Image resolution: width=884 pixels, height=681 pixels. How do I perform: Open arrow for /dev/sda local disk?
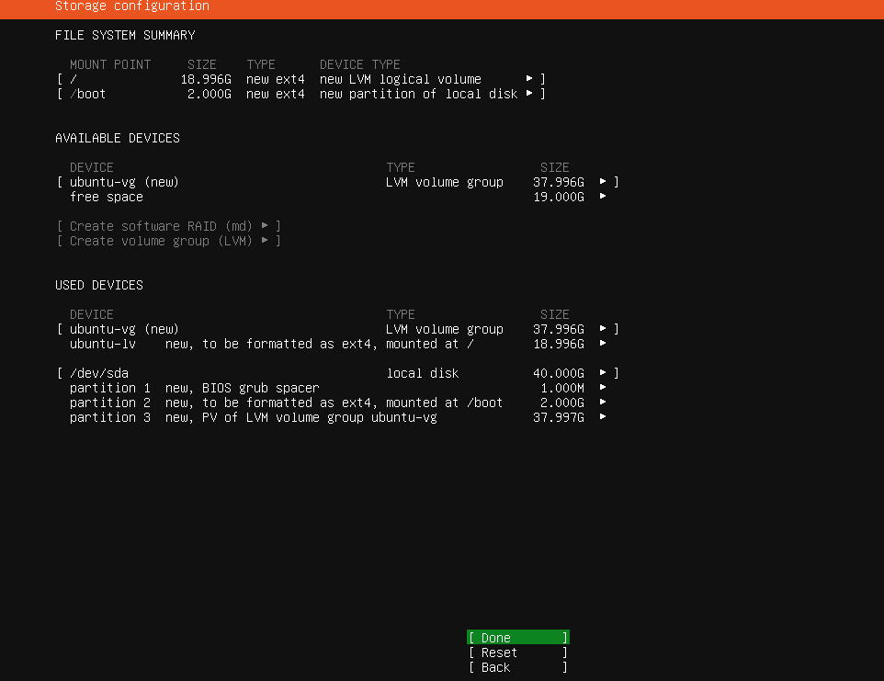(603, 372)
